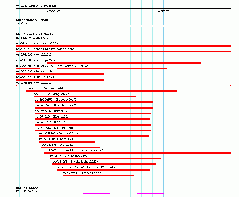This screenshot has width=239, height=197.
Task: Open dgv1975n152 (Chaisson2019) label
Action: coord(56,100)
